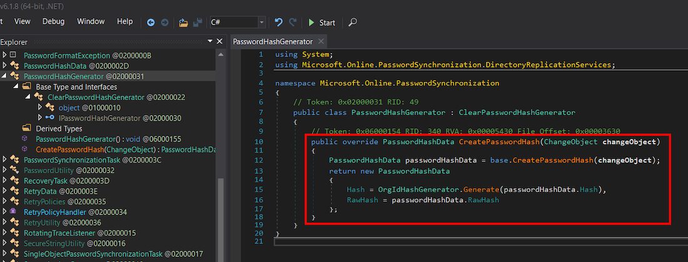
Task: Open the Debug menu
Action: click(x=53, y=21)
